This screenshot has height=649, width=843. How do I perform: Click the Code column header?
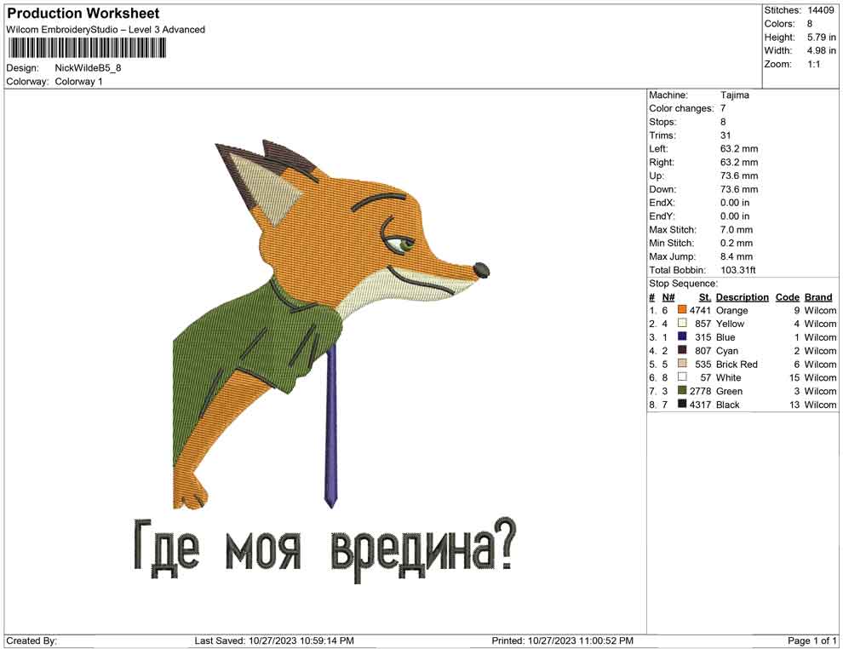click(x=788, y=297)
